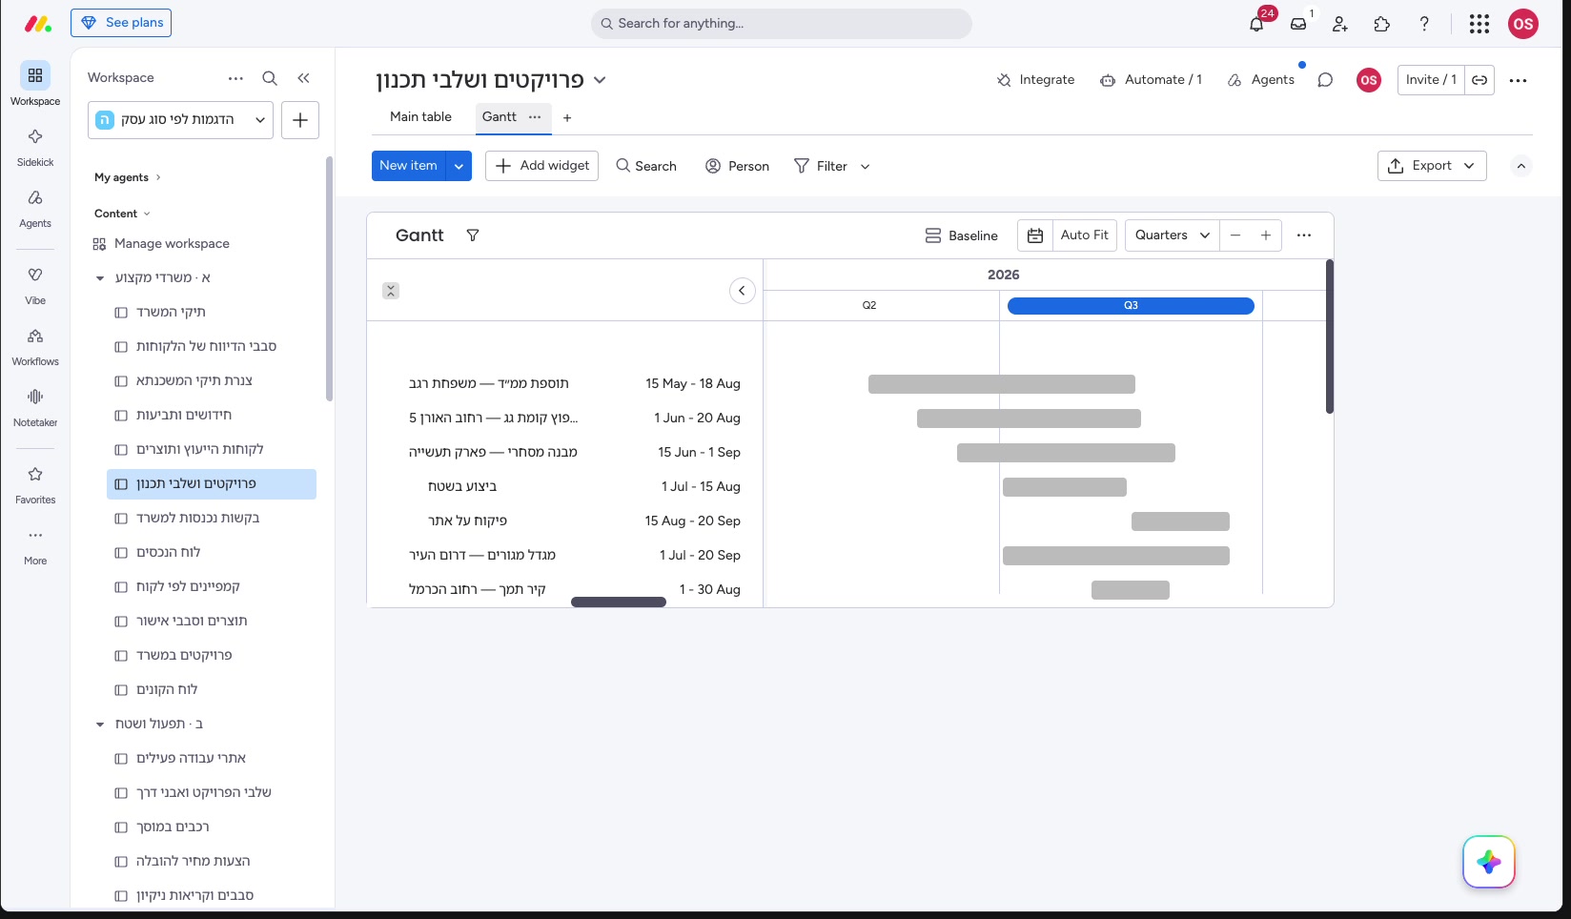Open the Quarters timescale dropdown

click(1173, 235)
